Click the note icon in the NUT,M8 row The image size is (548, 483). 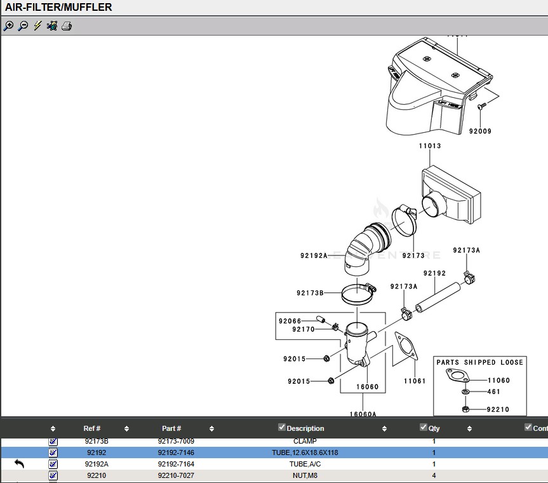pyautogui.click(x=53, y=475)
